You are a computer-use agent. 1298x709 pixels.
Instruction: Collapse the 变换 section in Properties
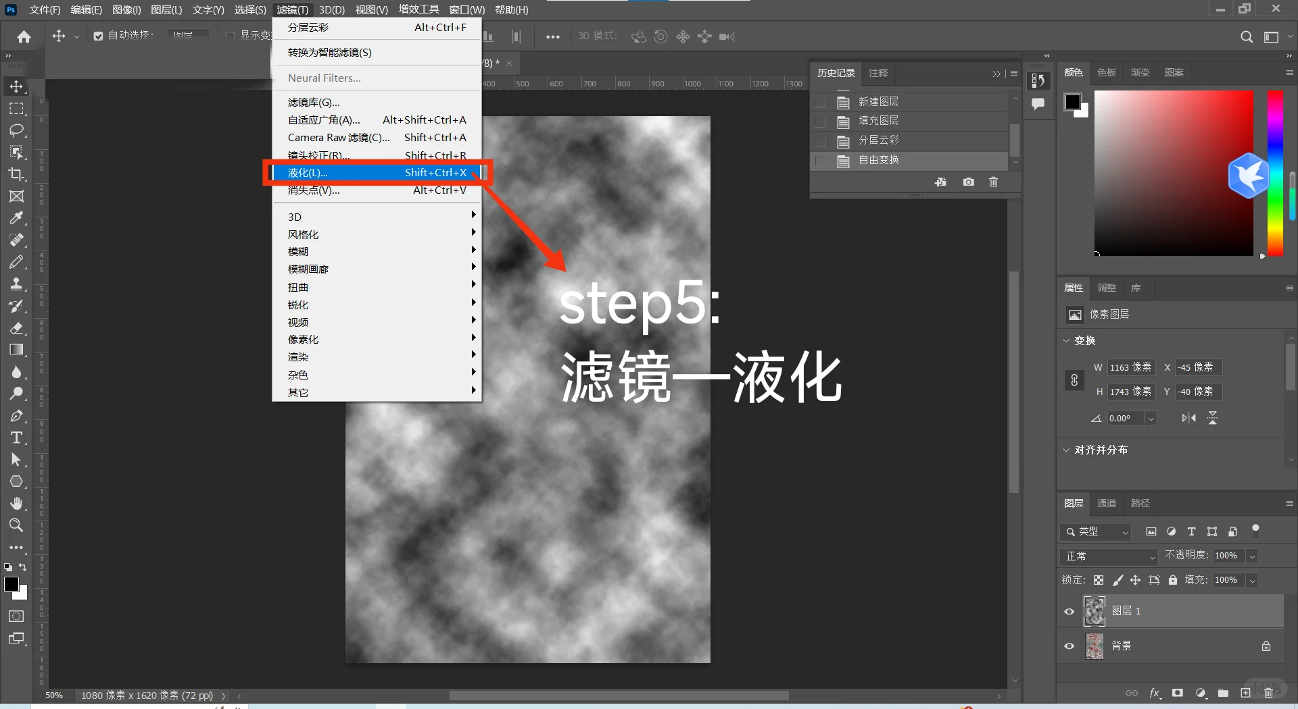click(1067, 340)
